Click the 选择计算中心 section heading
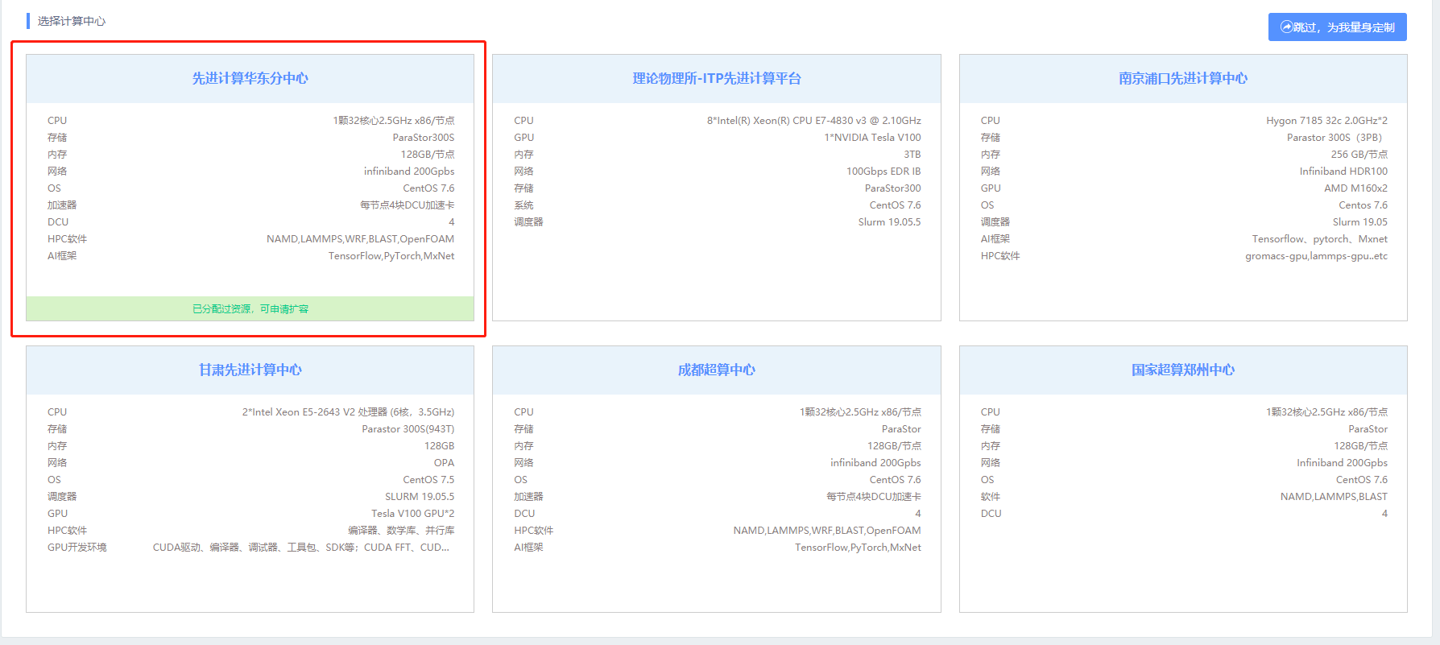The width and height of the screenshot is (1440, 645). click(x=71, y=21)
